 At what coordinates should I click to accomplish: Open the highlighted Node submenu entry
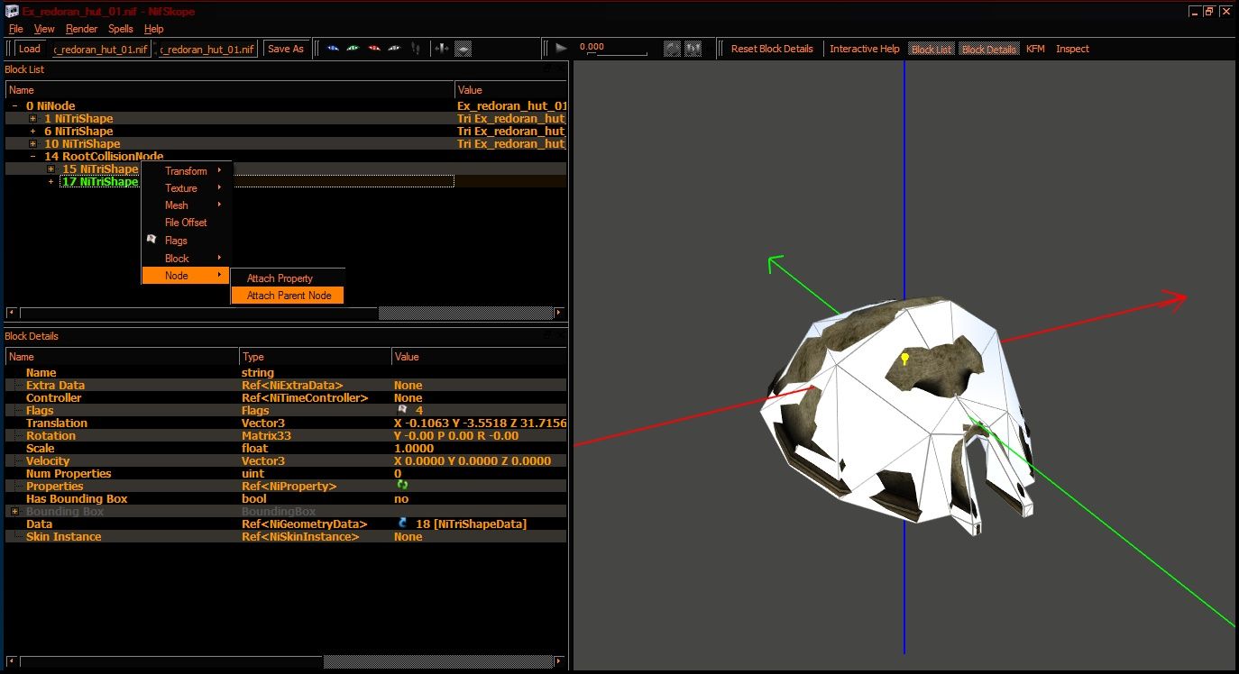(x=187, y=276)
